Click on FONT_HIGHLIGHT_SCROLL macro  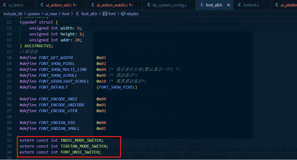coord(64,81)
